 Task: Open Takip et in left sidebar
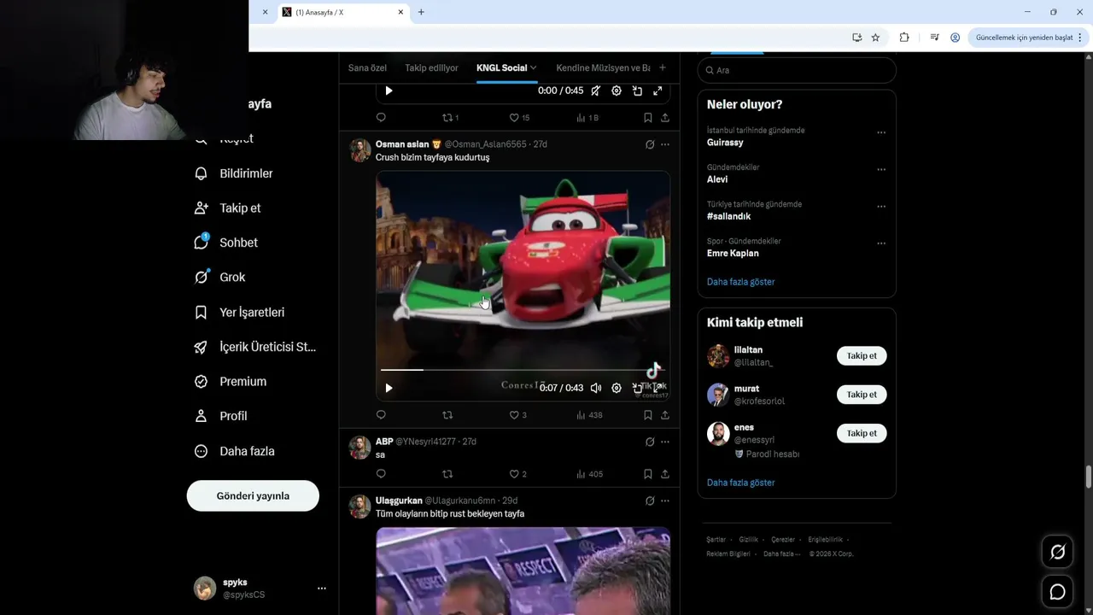[x=228, y=208]
